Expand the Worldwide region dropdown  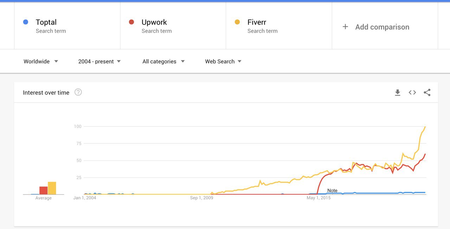[x=41, y=61]
